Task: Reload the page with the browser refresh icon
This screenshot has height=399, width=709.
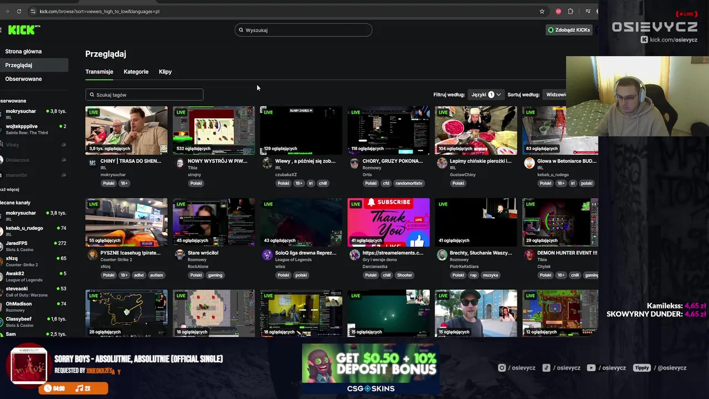Action: [19, 11]
